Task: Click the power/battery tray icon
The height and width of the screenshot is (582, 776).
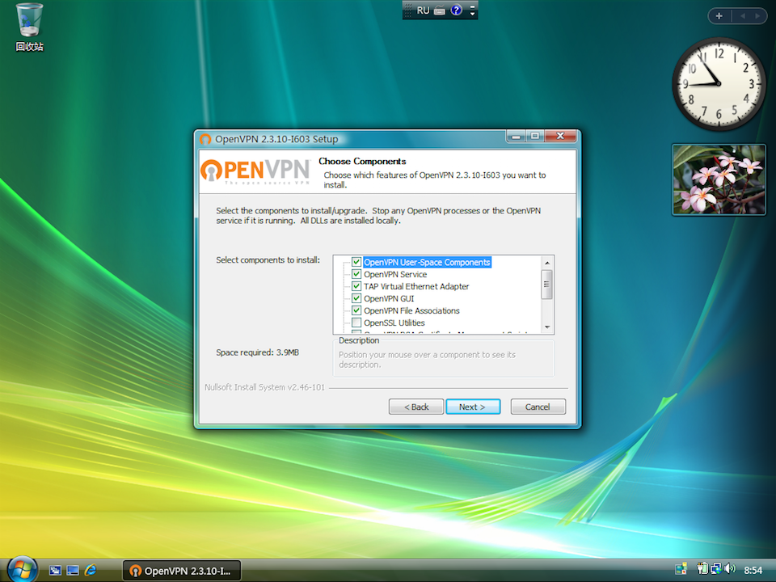Action: [x=702, y=569]
